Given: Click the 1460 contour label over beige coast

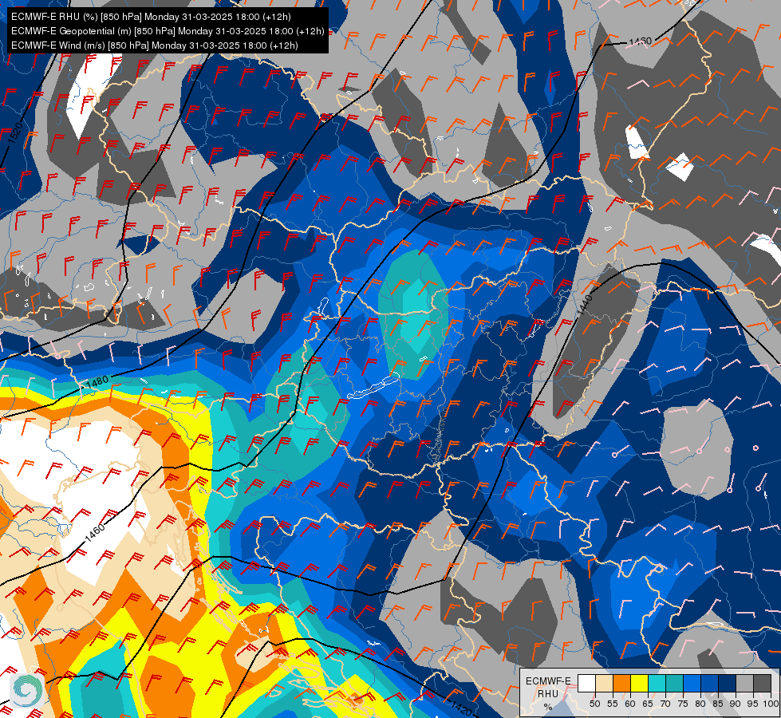Looking at the screenshot, I should (95, 533).
